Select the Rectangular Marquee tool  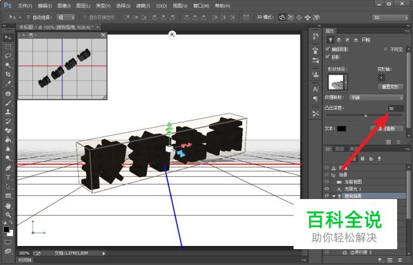pyautogui.click(x=8, y=47)
